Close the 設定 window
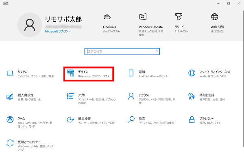The image size is (244, 154). pyautogui.click(x=239, y=3)
